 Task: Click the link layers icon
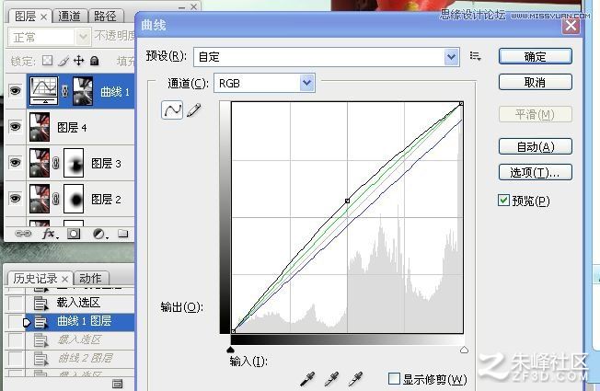pos(23,233)
